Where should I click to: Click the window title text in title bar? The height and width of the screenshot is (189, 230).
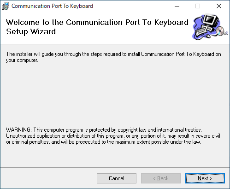[x=52, y=6]
